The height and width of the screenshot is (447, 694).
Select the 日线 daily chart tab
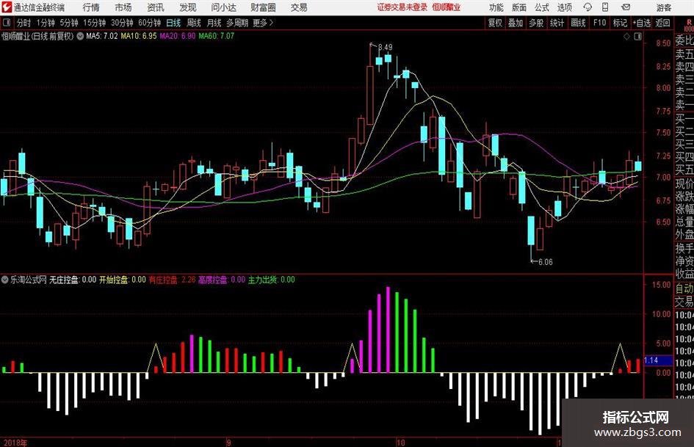point(173,23)
